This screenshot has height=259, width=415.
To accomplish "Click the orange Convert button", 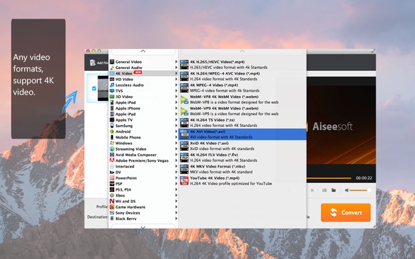I will [x=346, y=213].
